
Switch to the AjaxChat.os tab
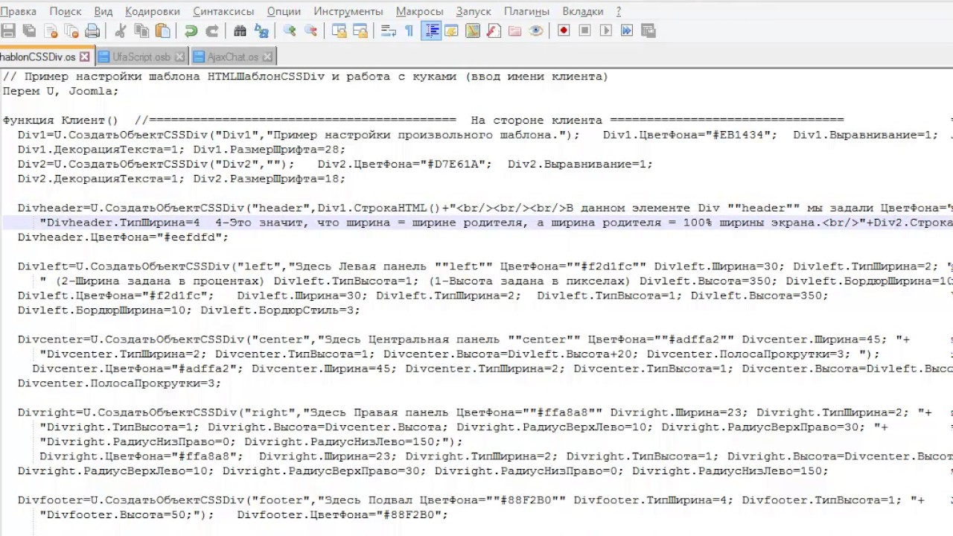[232, 57]
